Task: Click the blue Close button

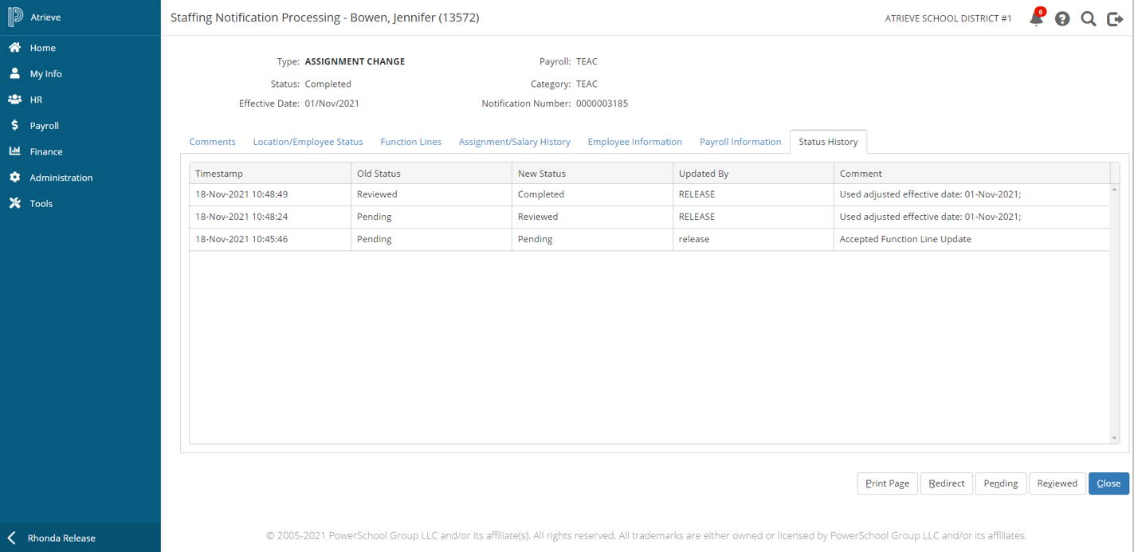Action: (x=1108, y=483)
